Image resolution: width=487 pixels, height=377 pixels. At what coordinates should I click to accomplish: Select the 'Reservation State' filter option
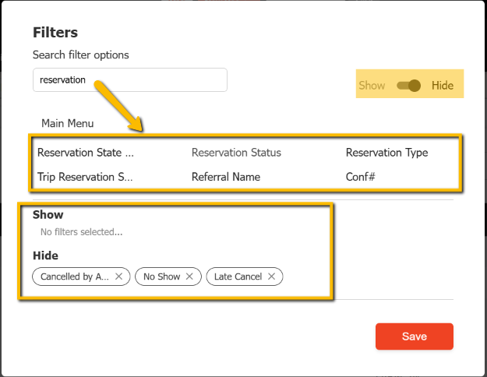[x=86, y=153]
